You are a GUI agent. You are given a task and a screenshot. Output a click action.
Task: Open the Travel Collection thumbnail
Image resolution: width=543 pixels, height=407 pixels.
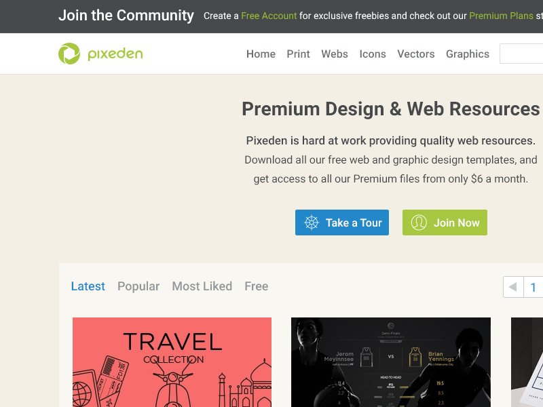click(172, 362)
